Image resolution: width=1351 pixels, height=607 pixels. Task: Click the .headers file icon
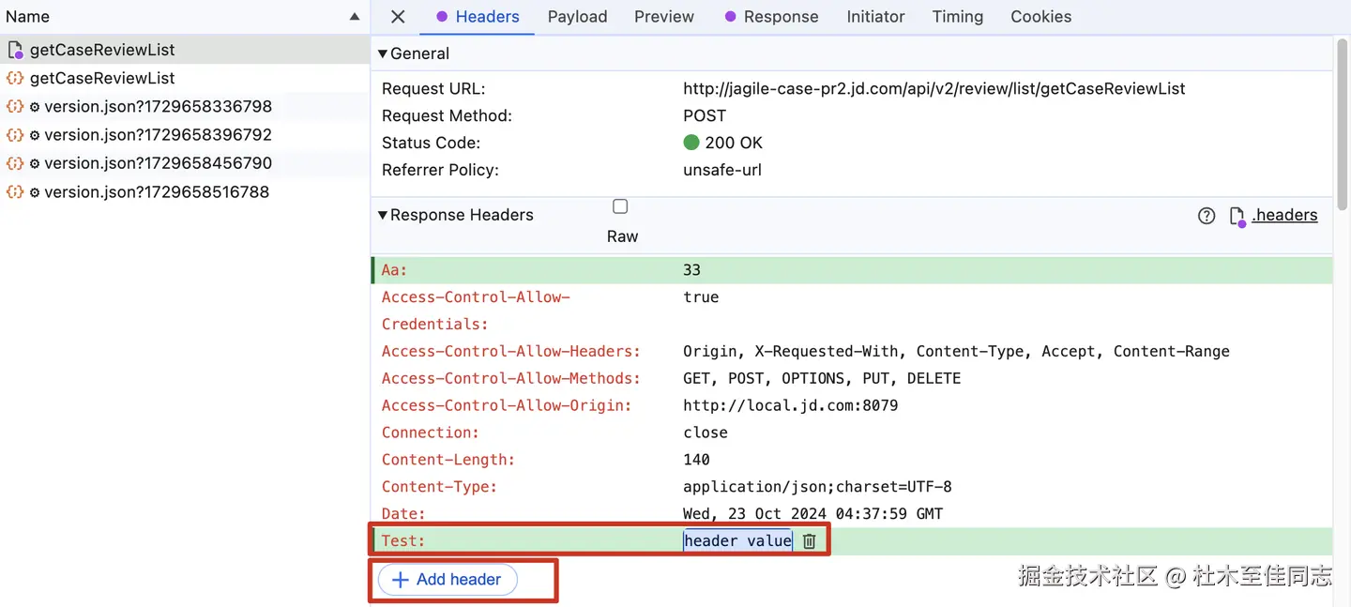(x=1237, y=217)
